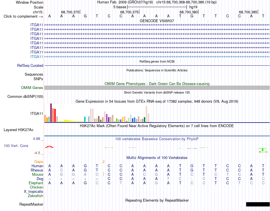Open the H3K27Ac Mark ENCODE track title
This screenshot has width=270, height=211.
click(x=157, y=126)
